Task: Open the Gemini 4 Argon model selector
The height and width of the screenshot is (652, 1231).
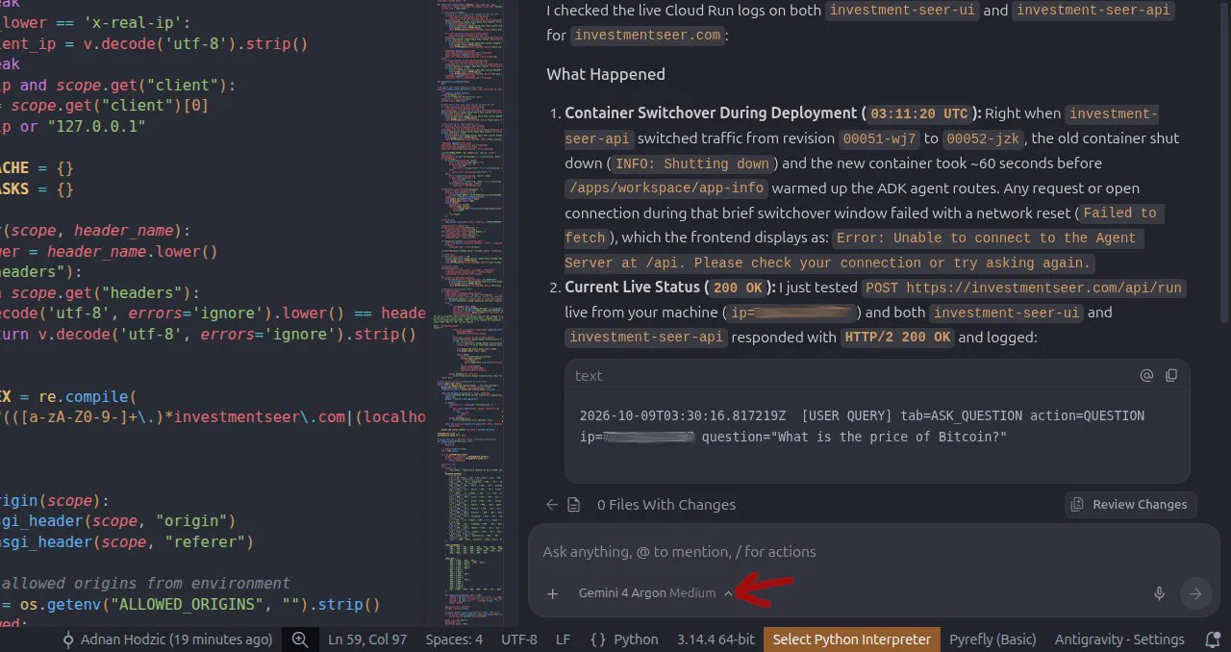Action: pyautogui.click(x=655, y=593)
